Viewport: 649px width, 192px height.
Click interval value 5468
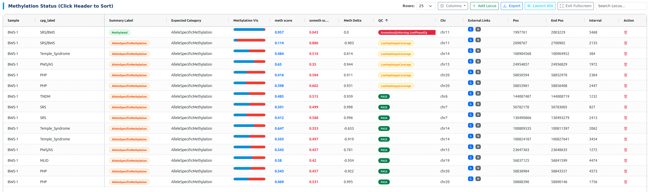593,32
